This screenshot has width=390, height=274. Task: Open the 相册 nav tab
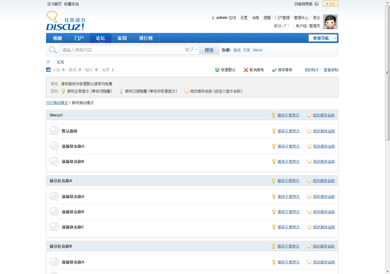tap(57, 38)
